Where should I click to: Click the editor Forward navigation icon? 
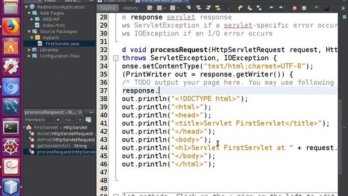pos(172,8)
